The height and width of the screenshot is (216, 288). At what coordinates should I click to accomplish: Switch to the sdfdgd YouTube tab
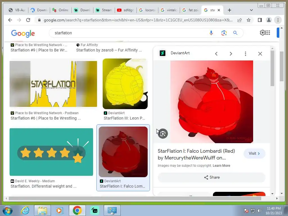(x=125, y=10)
